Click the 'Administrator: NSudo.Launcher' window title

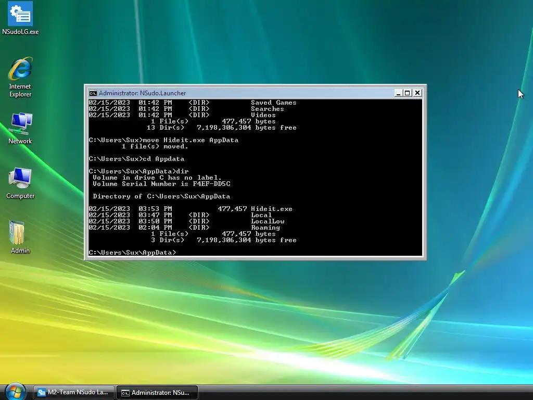click(143, 93)
